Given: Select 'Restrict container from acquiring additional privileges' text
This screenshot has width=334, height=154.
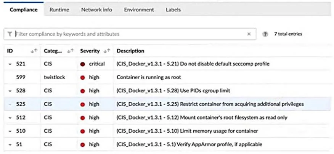Looking at the screenshot, I should coord(242,104).
